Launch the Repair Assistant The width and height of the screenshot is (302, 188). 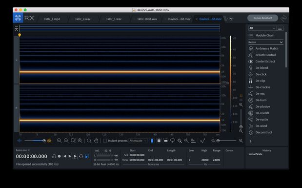(262, 18)
